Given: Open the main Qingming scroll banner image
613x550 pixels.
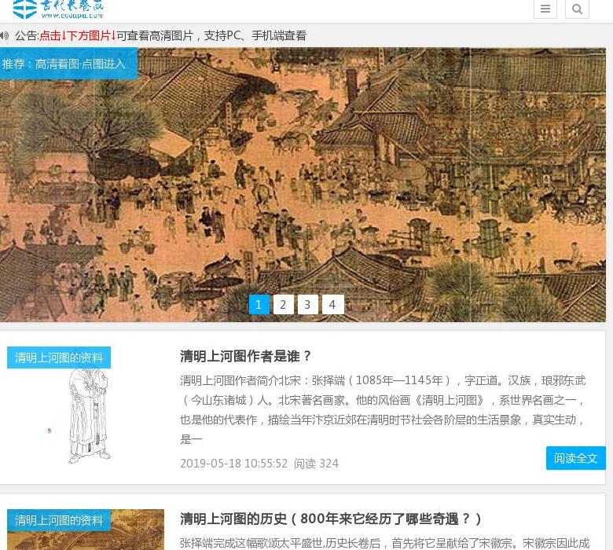Looking at the screenshot, I should tap(303, 185).
